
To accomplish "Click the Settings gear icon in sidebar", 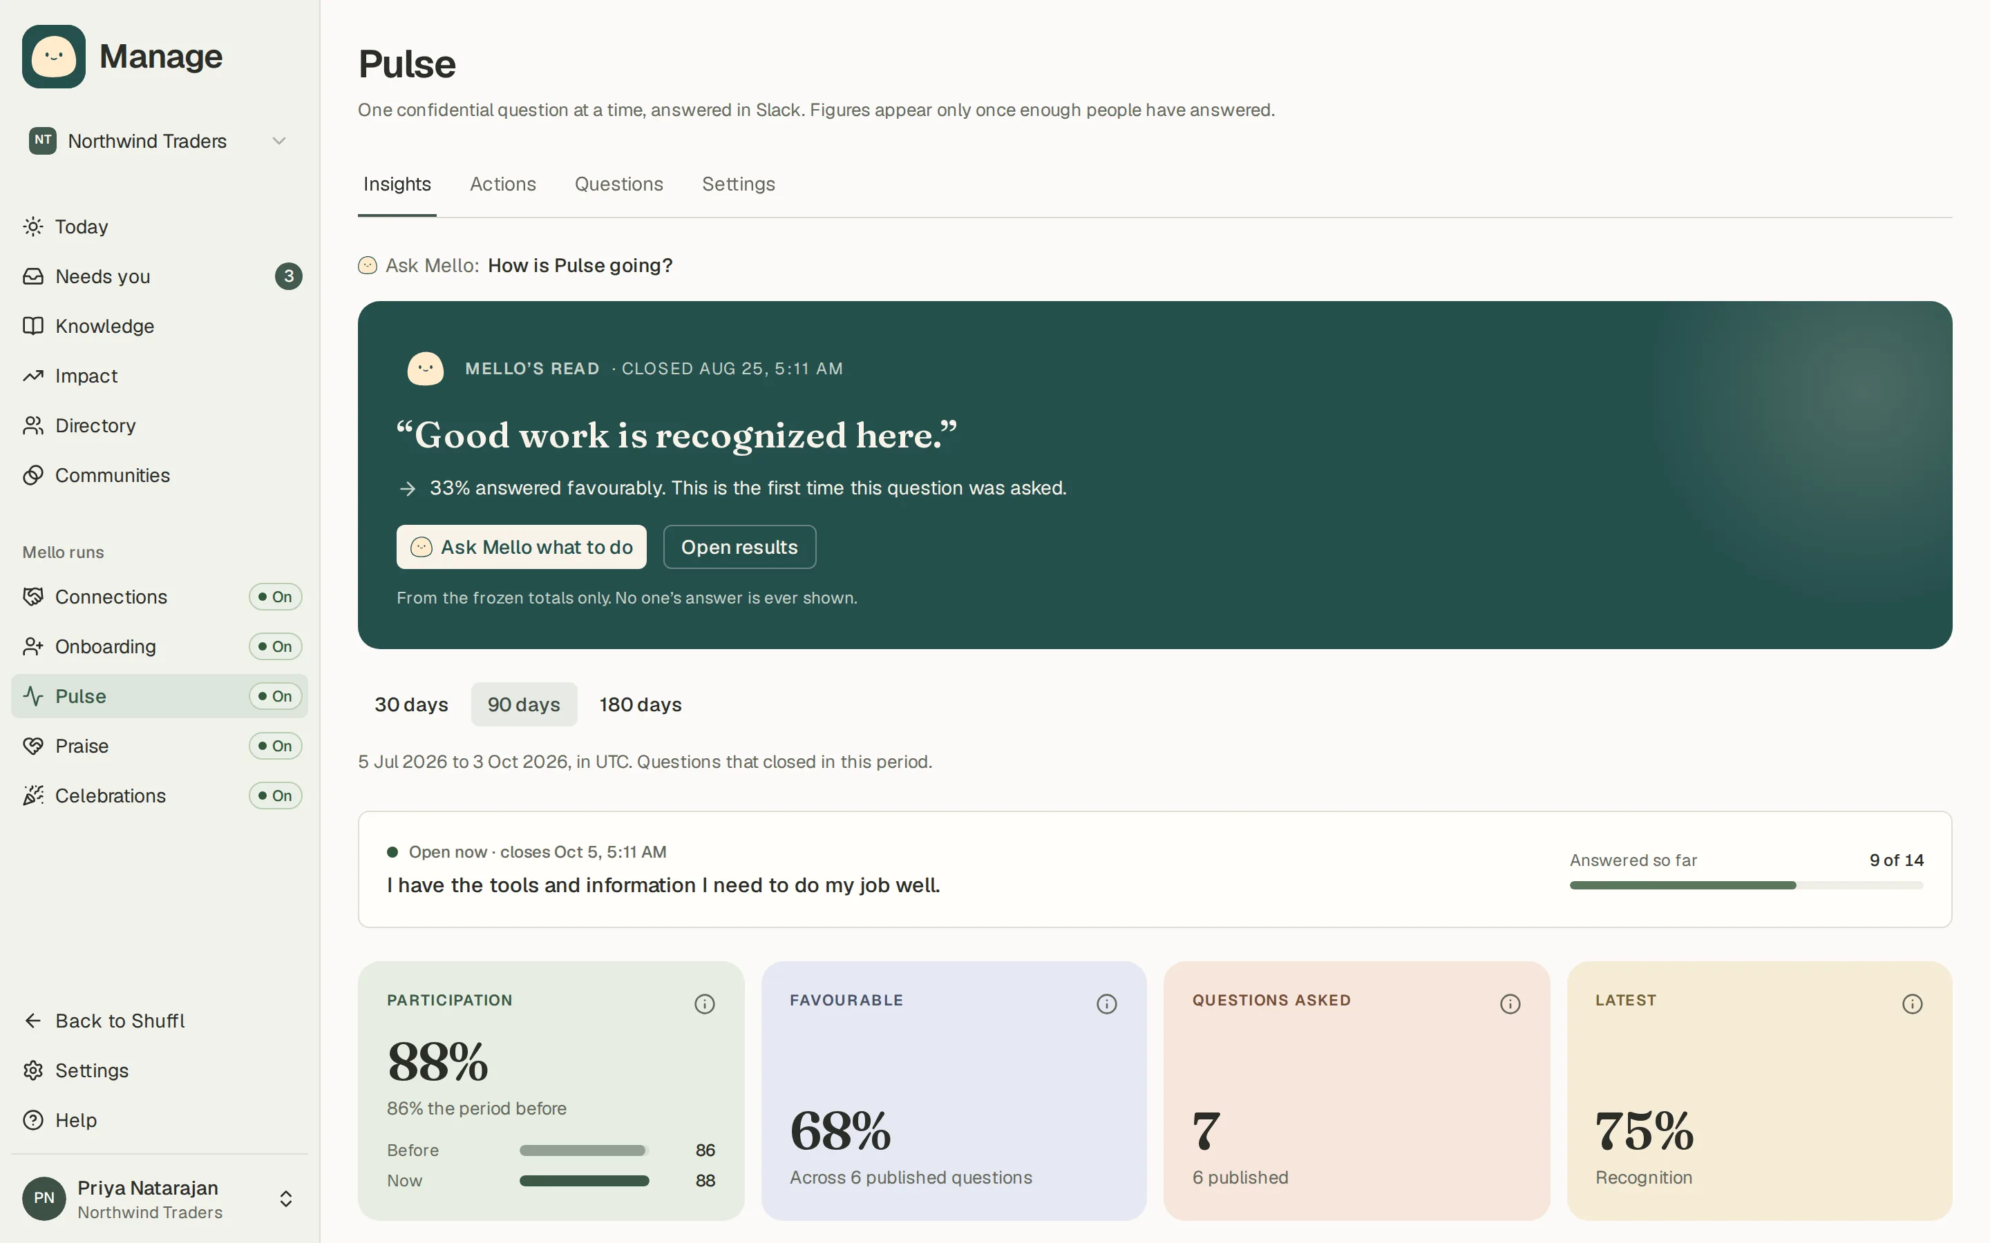I will [33, 1070].
